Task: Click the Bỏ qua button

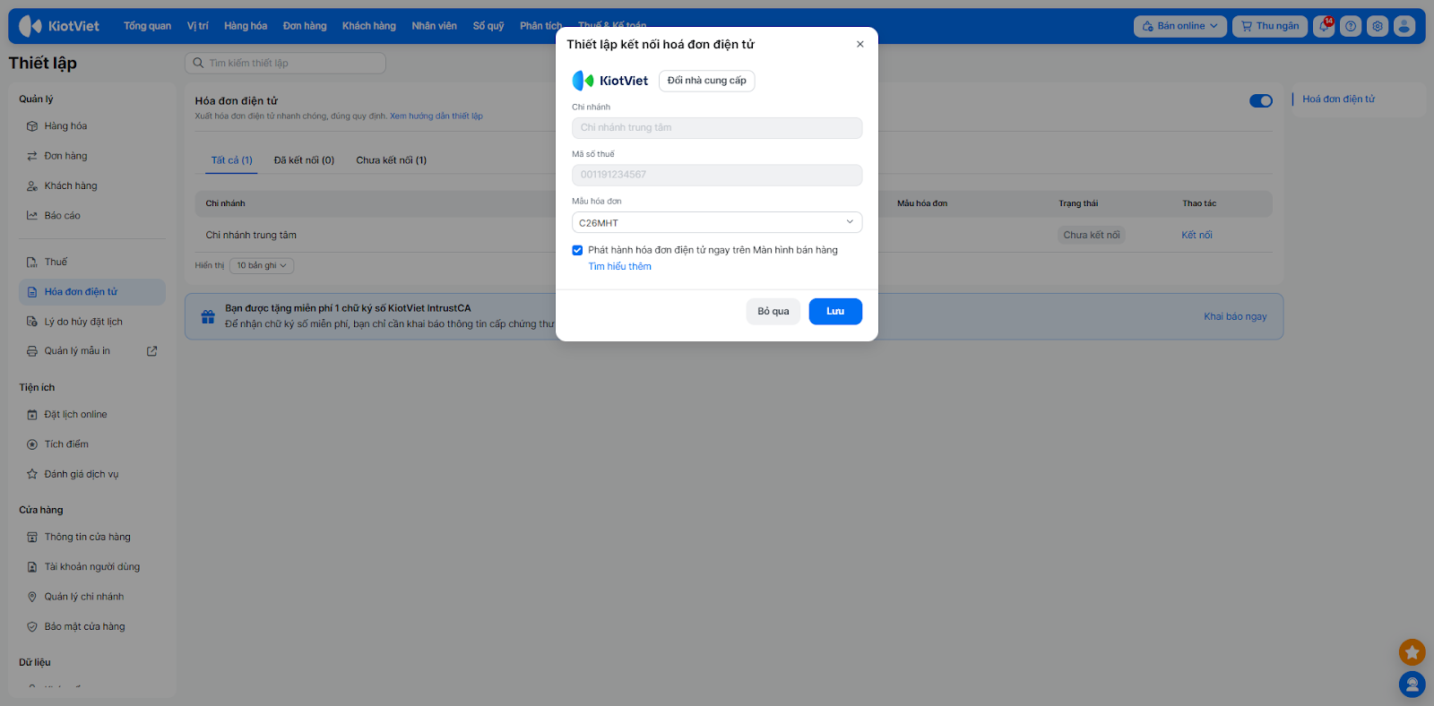Action: (x=773, y=312)
